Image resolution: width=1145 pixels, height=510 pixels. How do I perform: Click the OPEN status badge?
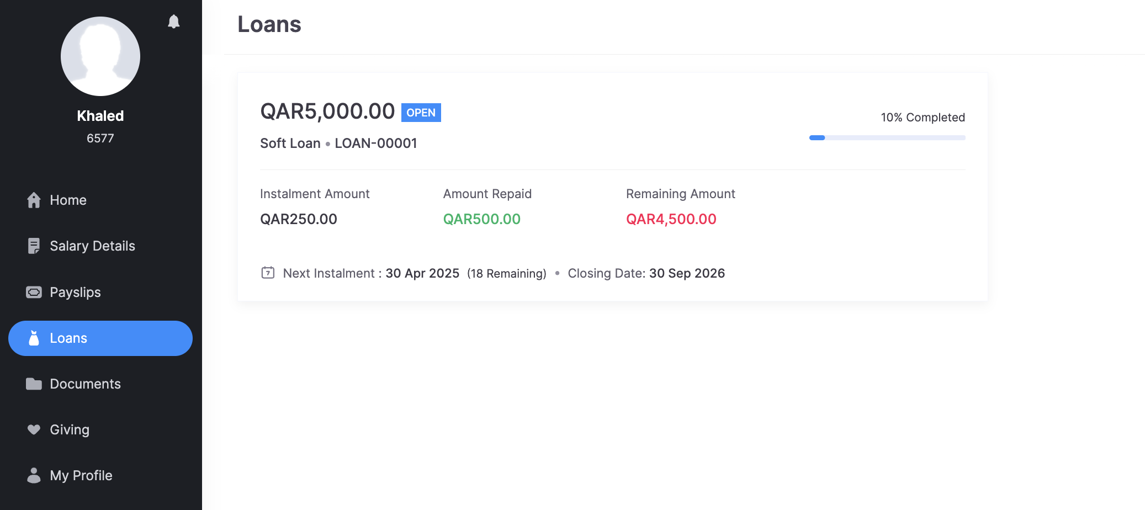click(421, 113)
